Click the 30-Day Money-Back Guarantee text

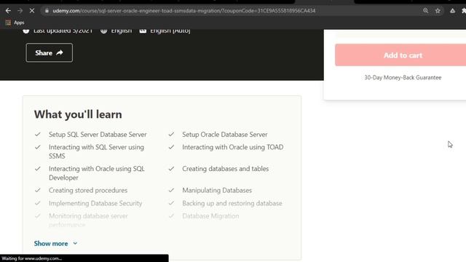pos(403,78)
